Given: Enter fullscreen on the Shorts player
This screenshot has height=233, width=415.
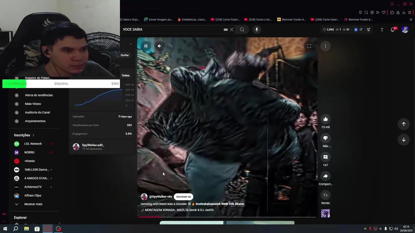Looking at the screenshot, I should pos(309,46).
